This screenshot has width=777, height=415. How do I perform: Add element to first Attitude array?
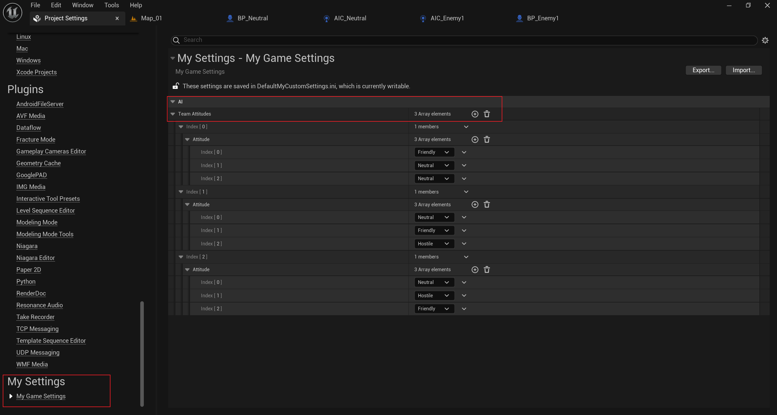pos(475,140)
